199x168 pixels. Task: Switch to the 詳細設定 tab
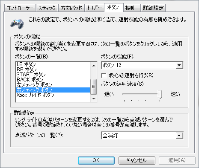click(153, 8)
